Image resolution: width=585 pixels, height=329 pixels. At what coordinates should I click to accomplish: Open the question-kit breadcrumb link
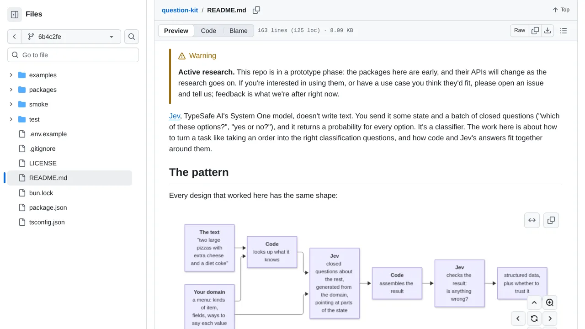coord(180,10)
